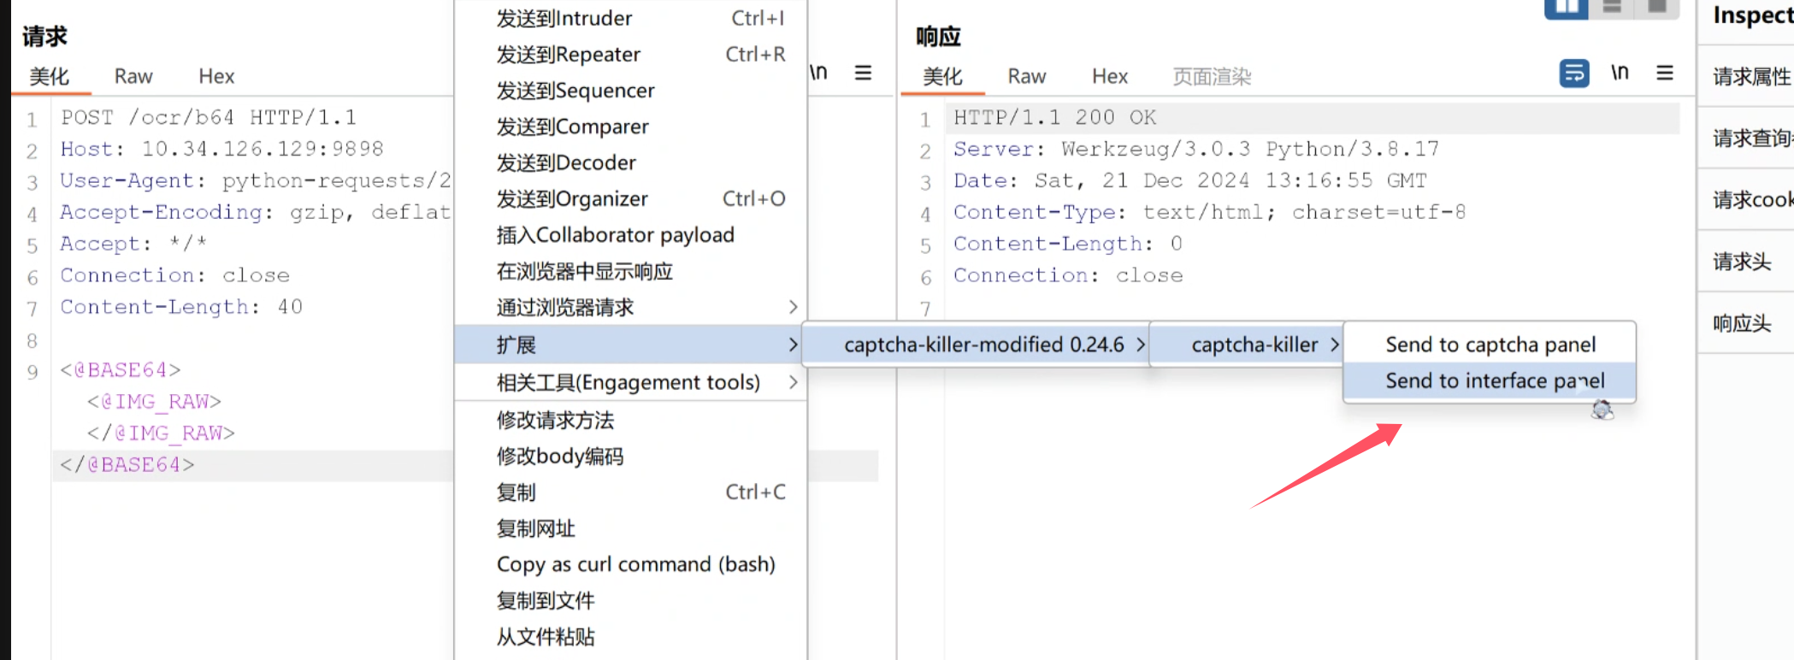Viewport: 1794px width, 660px height.
Task: Choose 发送到Repeater menu entry
Action: click(631, 54)
